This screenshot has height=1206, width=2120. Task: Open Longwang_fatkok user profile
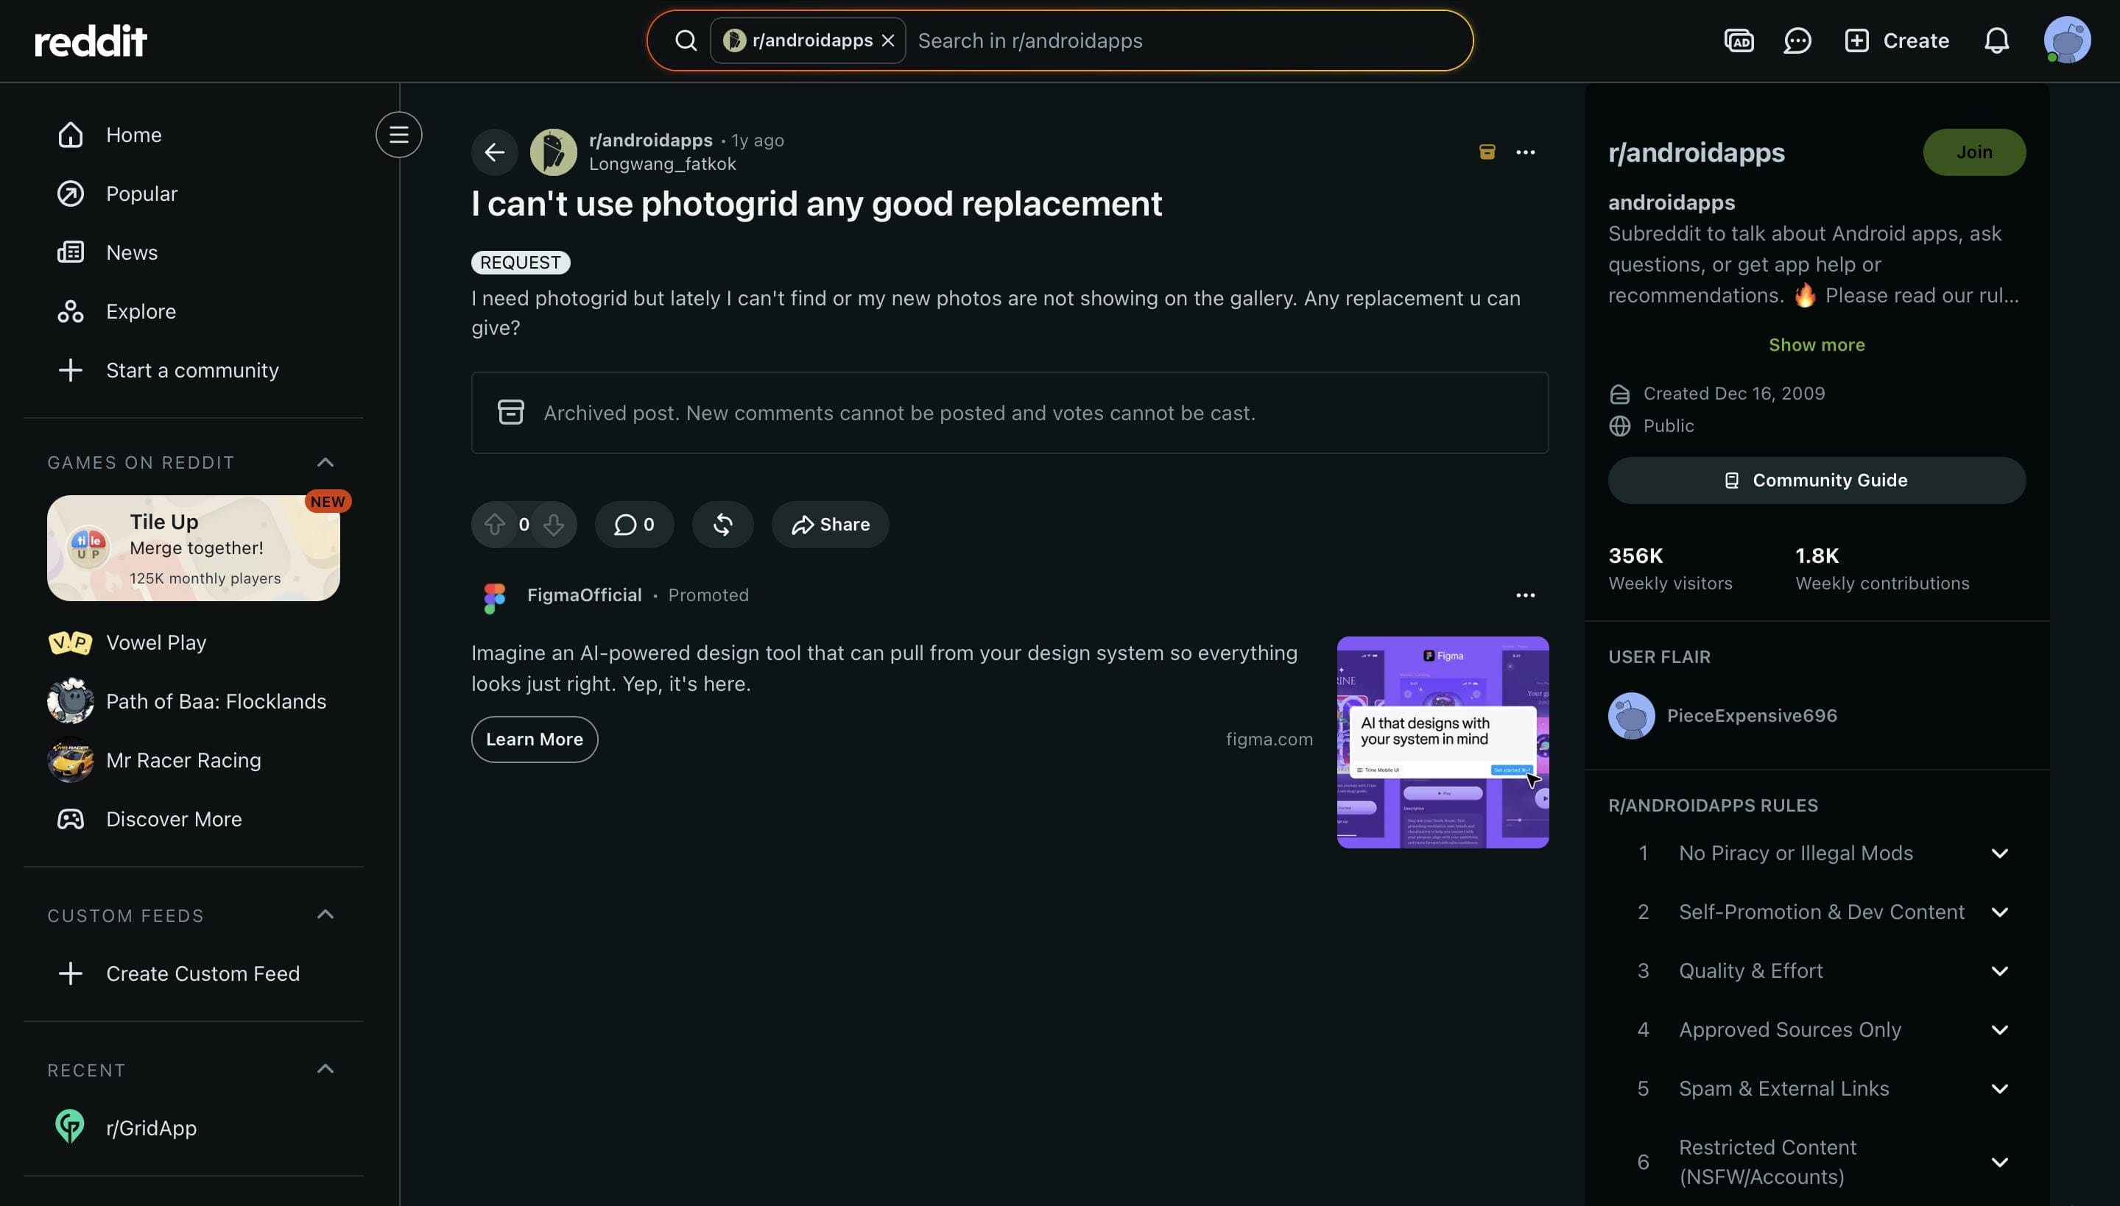tap(662, 164)
